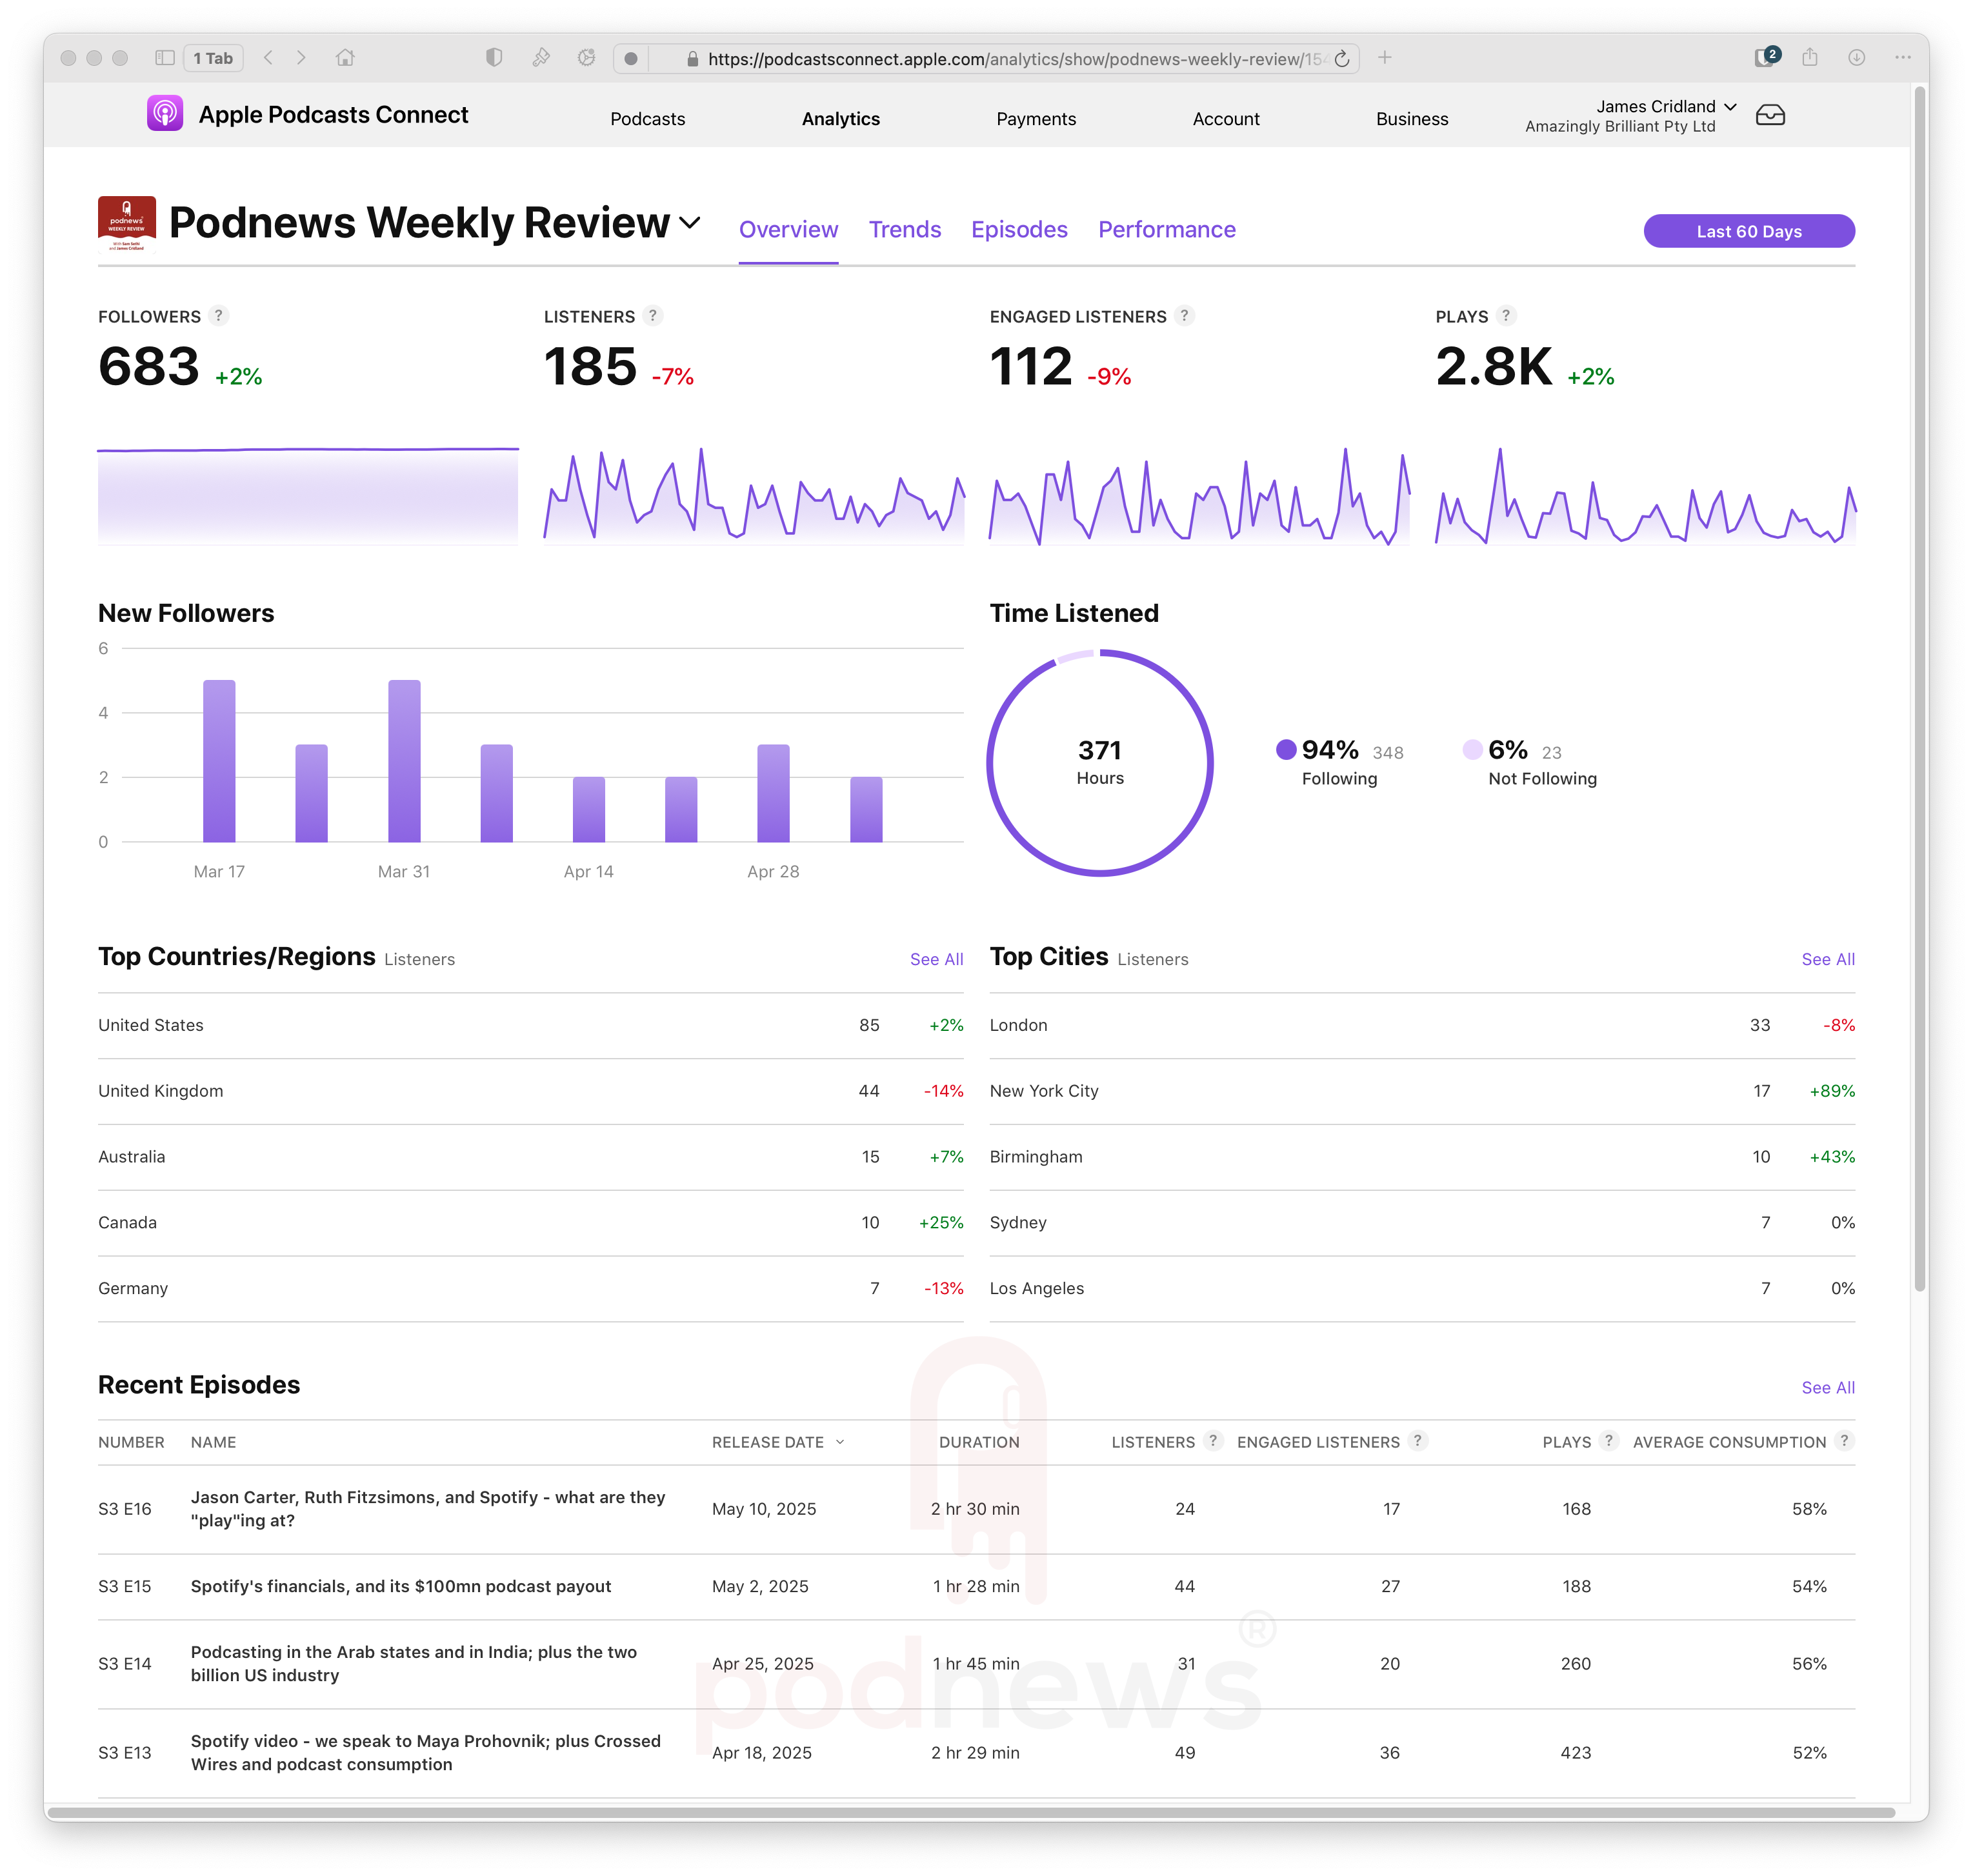1973x1876 pixels.
Task: Click the browser home icon
Action: [x=345, y=58]
